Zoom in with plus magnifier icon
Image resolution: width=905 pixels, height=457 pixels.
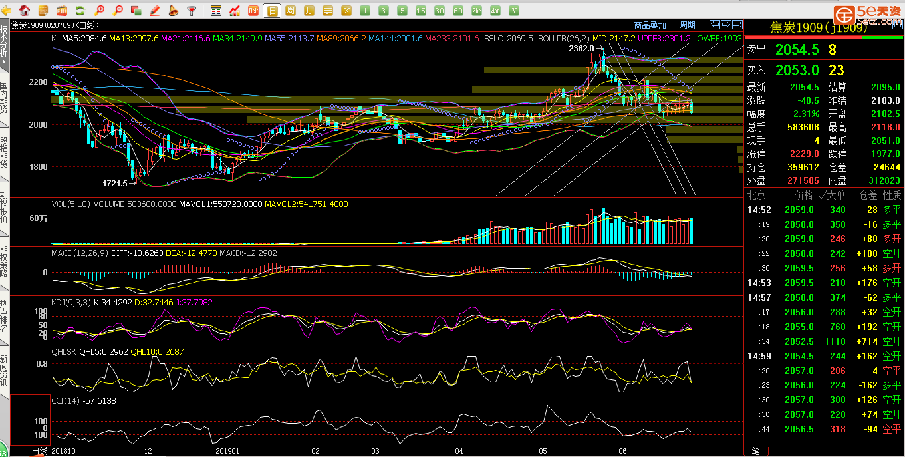point(99,10)
